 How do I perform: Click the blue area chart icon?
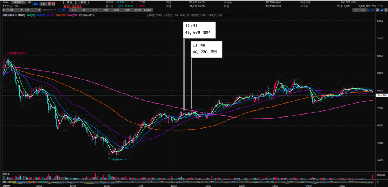click(382, 10)
